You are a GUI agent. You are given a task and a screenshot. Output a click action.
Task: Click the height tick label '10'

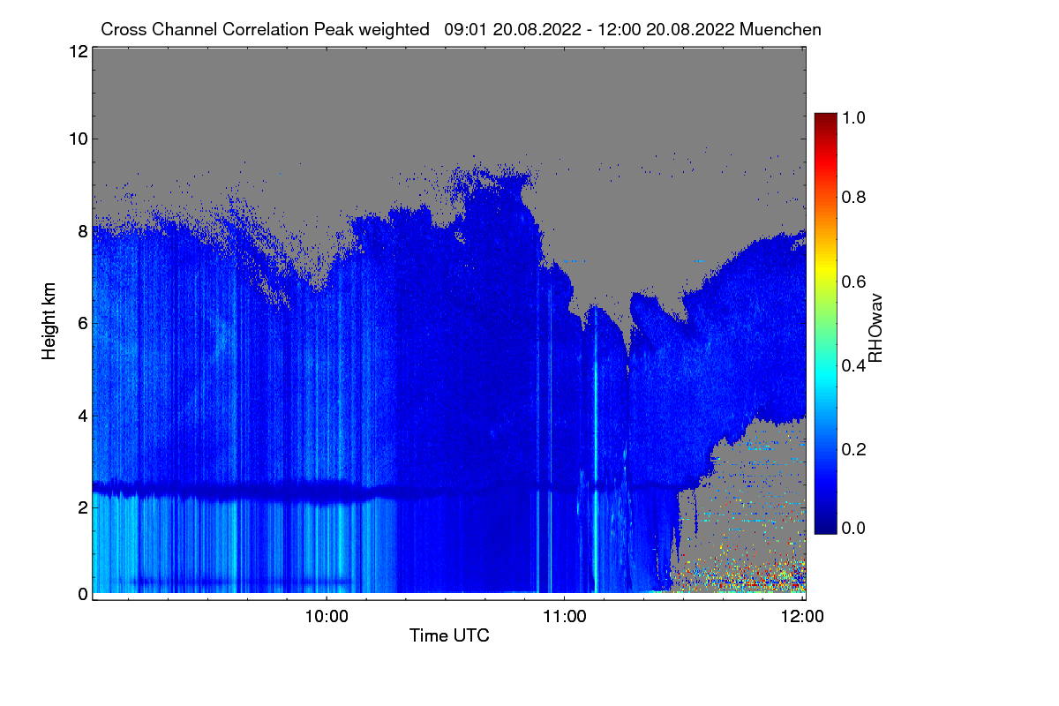pos(77,139)
